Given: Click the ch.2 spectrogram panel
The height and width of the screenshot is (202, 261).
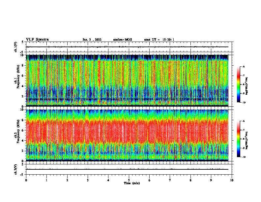Looking at the screenshot, I should [x=127, y=135].
